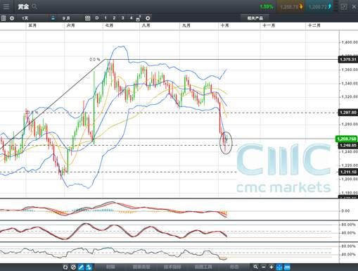Zoom out with the minus icon

[x=264, y=267]
